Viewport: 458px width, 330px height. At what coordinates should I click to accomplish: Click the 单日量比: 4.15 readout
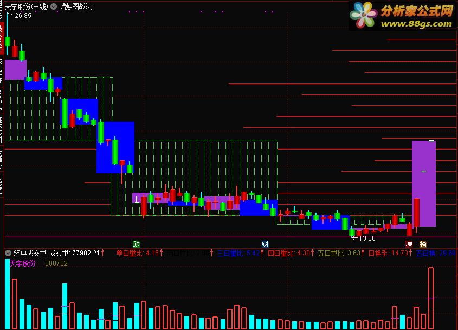click(137, 253)
